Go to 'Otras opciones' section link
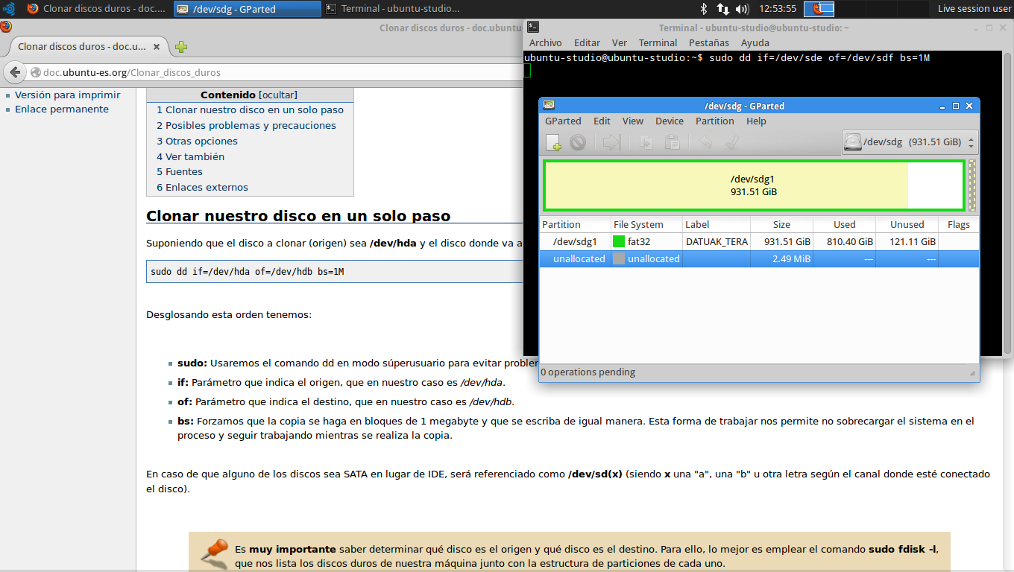This screenshot has height=572, width=1014. (x=197, y=141)
